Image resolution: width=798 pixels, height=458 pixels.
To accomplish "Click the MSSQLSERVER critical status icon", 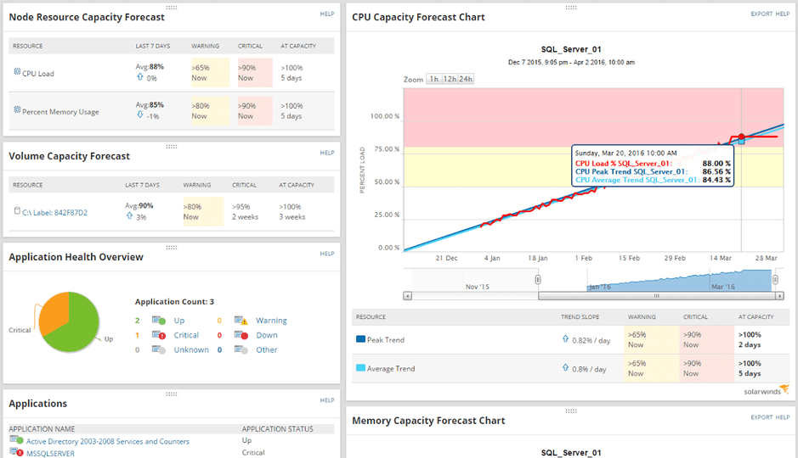I will pyautogui.click(x=16, y=453).
